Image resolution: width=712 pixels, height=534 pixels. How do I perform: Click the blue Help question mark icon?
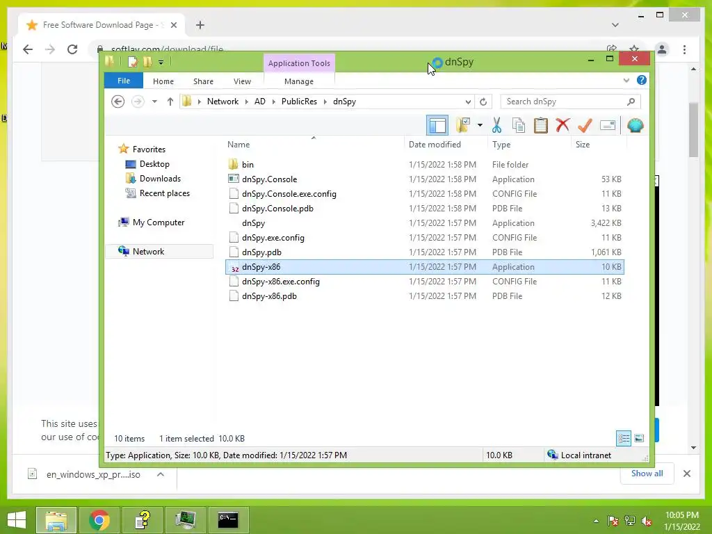(641, 81)
